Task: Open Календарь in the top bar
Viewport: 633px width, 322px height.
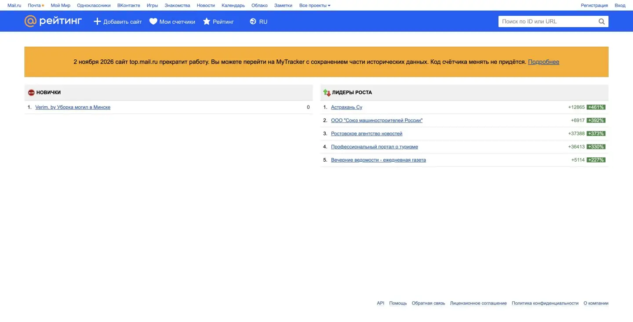Action: (x=233, y=6)
